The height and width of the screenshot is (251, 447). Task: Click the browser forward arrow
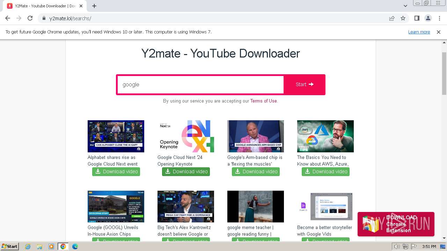coord(19,18)
